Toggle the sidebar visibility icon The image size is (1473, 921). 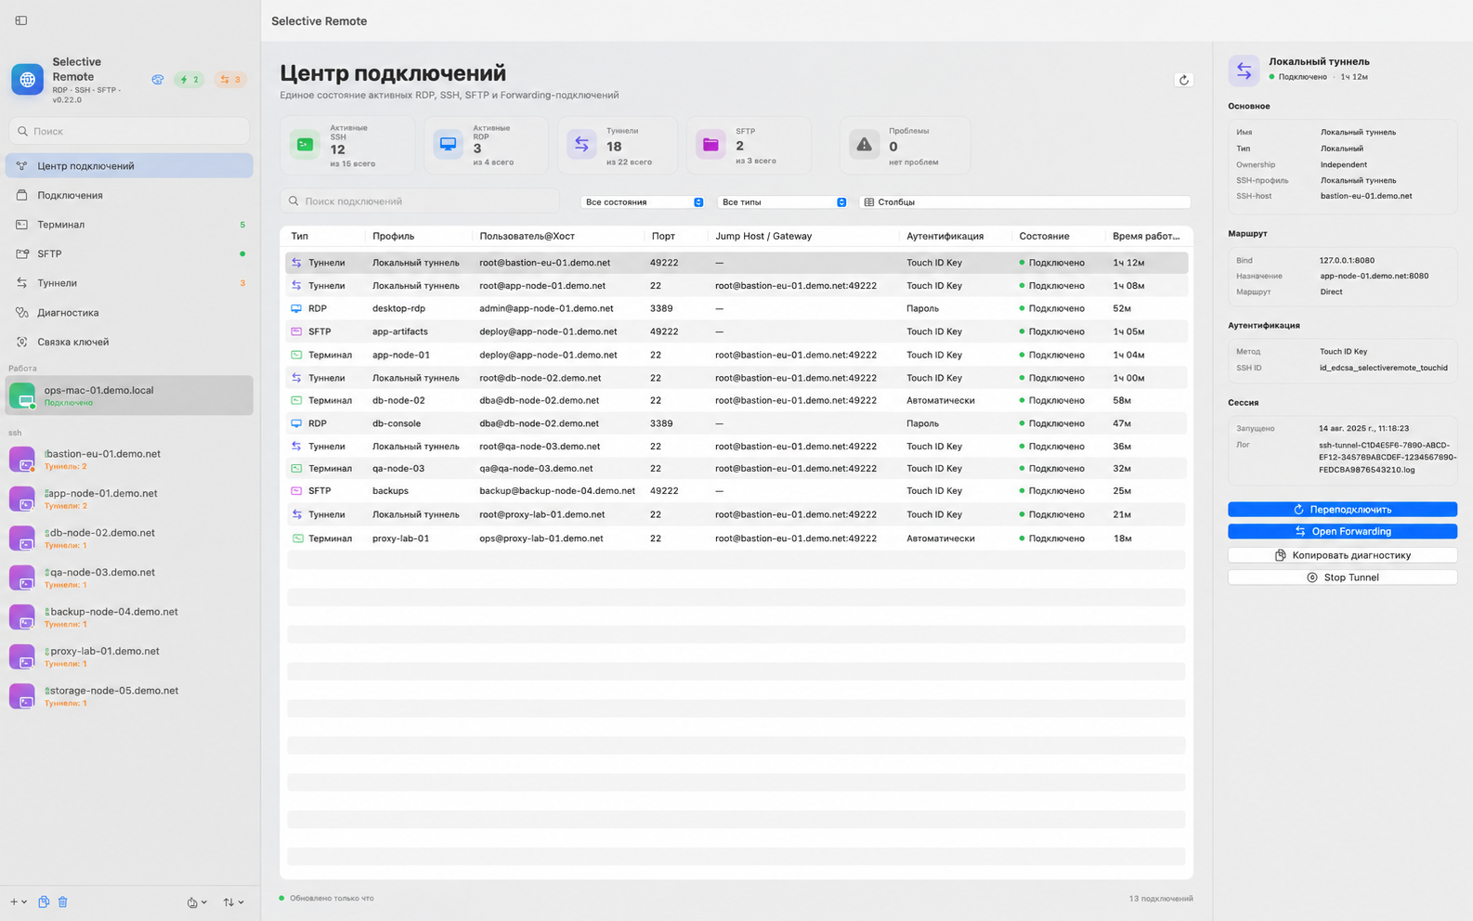point(20,20)
